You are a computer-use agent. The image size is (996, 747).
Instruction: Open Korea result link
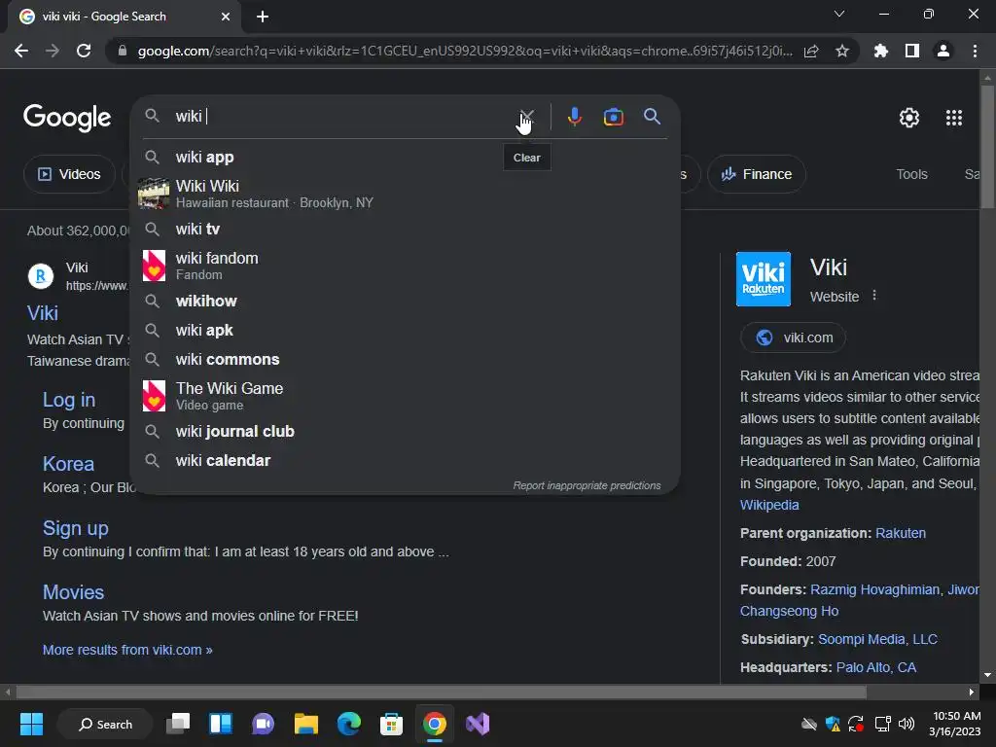[x=68, y=464]
